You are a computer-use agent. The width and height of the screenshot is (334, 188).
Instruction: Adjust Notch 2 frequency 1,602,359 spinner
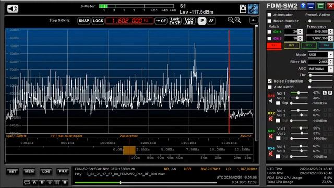pyautogui.click(x=330, y=38)
